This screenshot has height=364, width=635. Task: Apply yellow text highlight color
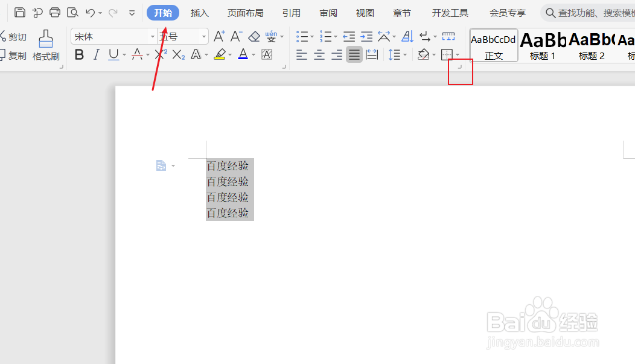tap(220, 54)
